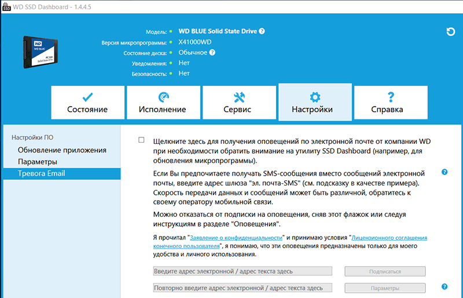Enable the email alerts checkbox

click(141, 140)
